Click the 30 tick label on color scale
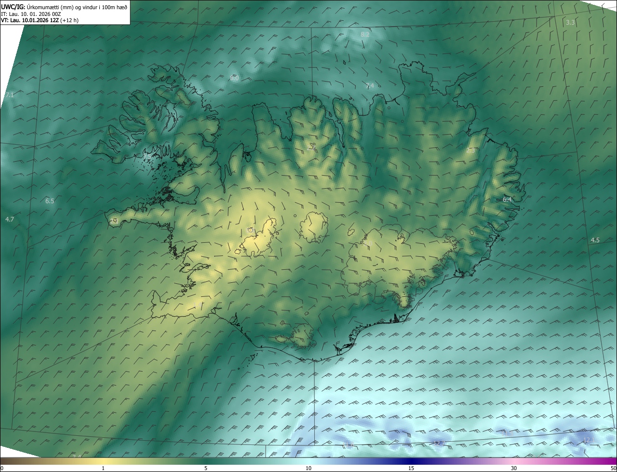Viewport: 617px width, 472px height. pos(514,468)
